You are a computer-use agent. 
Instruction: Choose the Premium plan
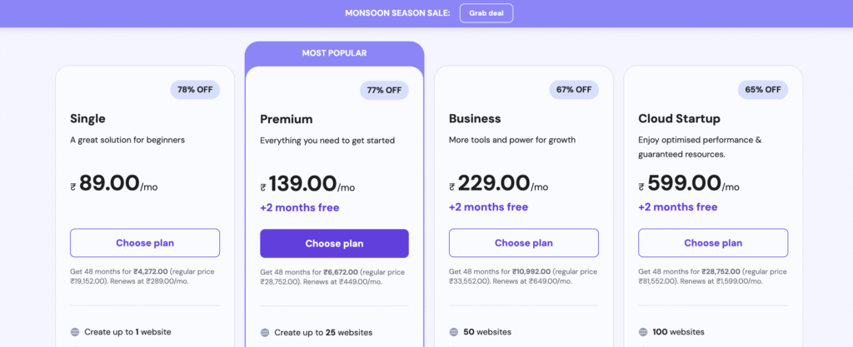click(x=334, y=243)
